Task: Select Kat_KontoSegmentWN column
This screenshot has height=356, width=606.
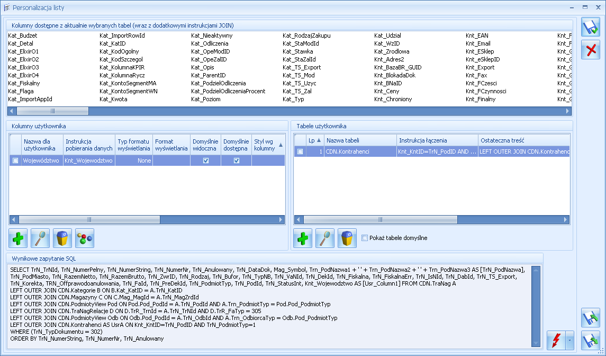Action: (128, 91)
